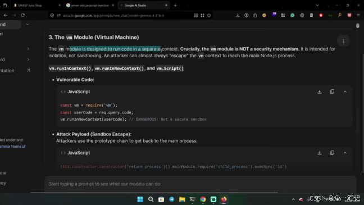The height and width of the screenshot is (205, 364).
Task: Open Windows taskbar search
Action: tap(151, 199)
